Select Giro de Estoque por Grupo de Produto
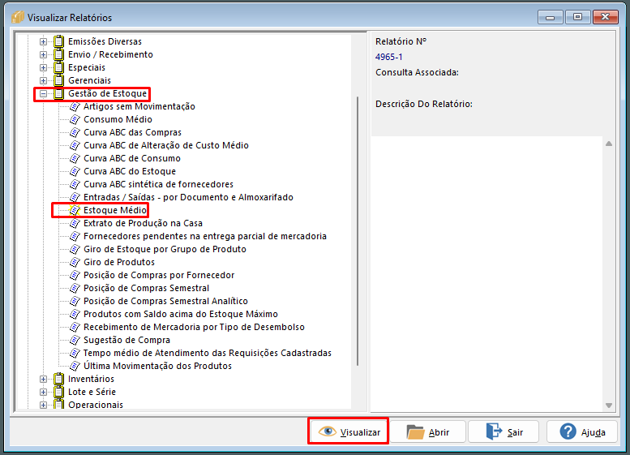Image resolution: width=630 pixels, height=455 pixels. (x=165, y=249)
